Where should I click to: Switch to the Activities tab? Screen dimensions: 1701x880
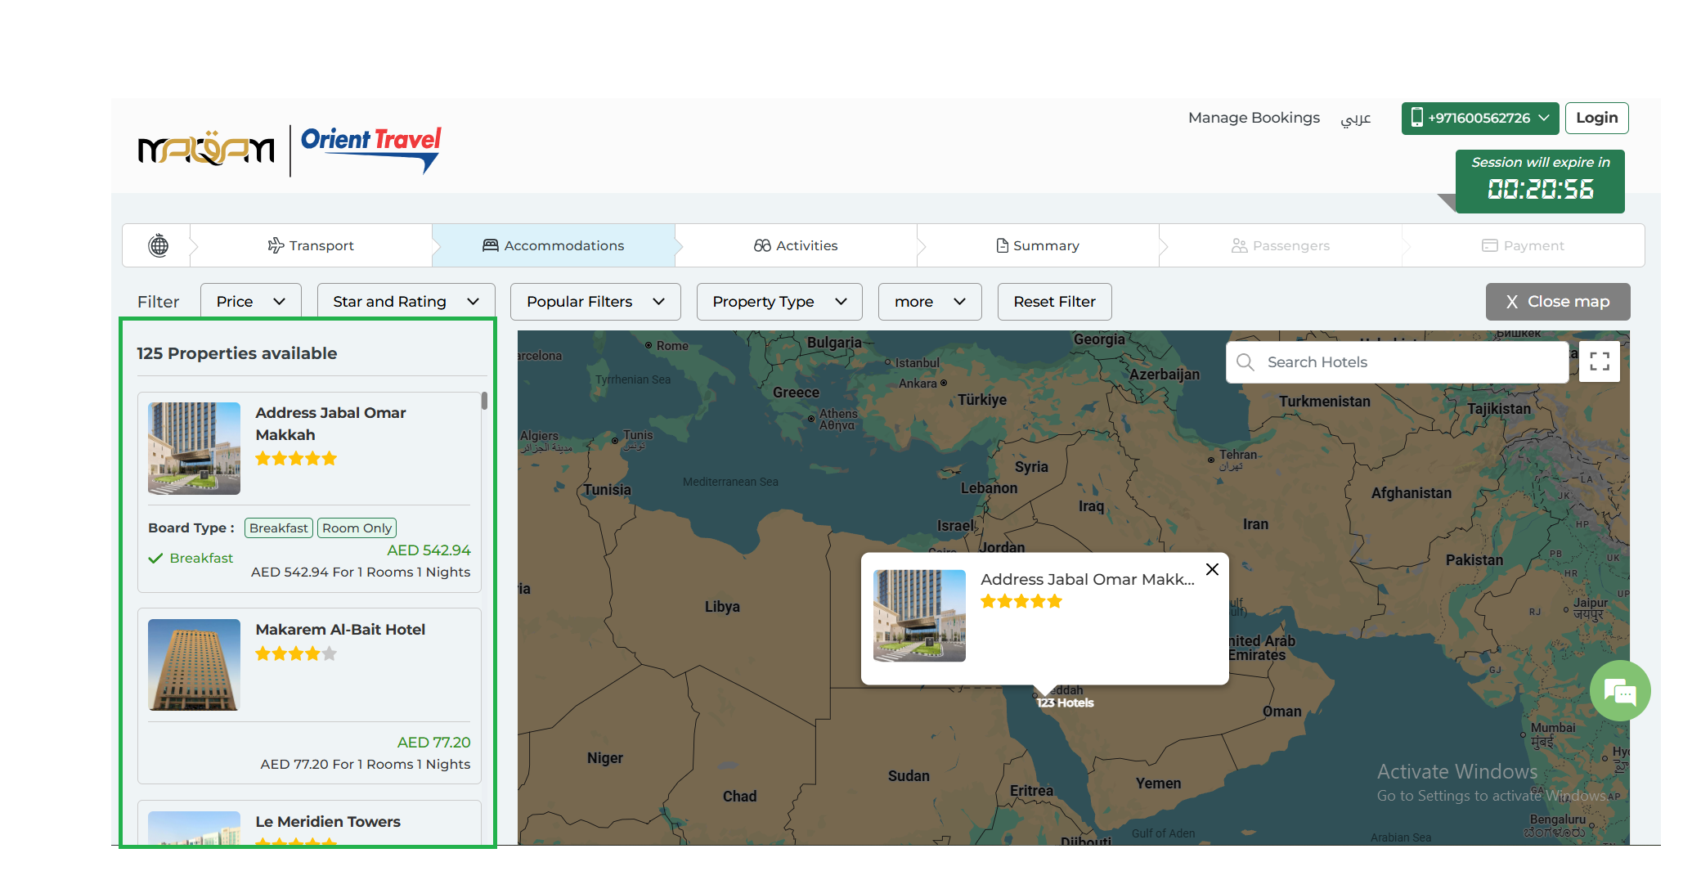796,245
